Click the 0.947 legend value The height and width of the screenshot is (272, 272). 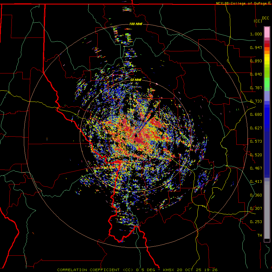(x=256, y=47)
